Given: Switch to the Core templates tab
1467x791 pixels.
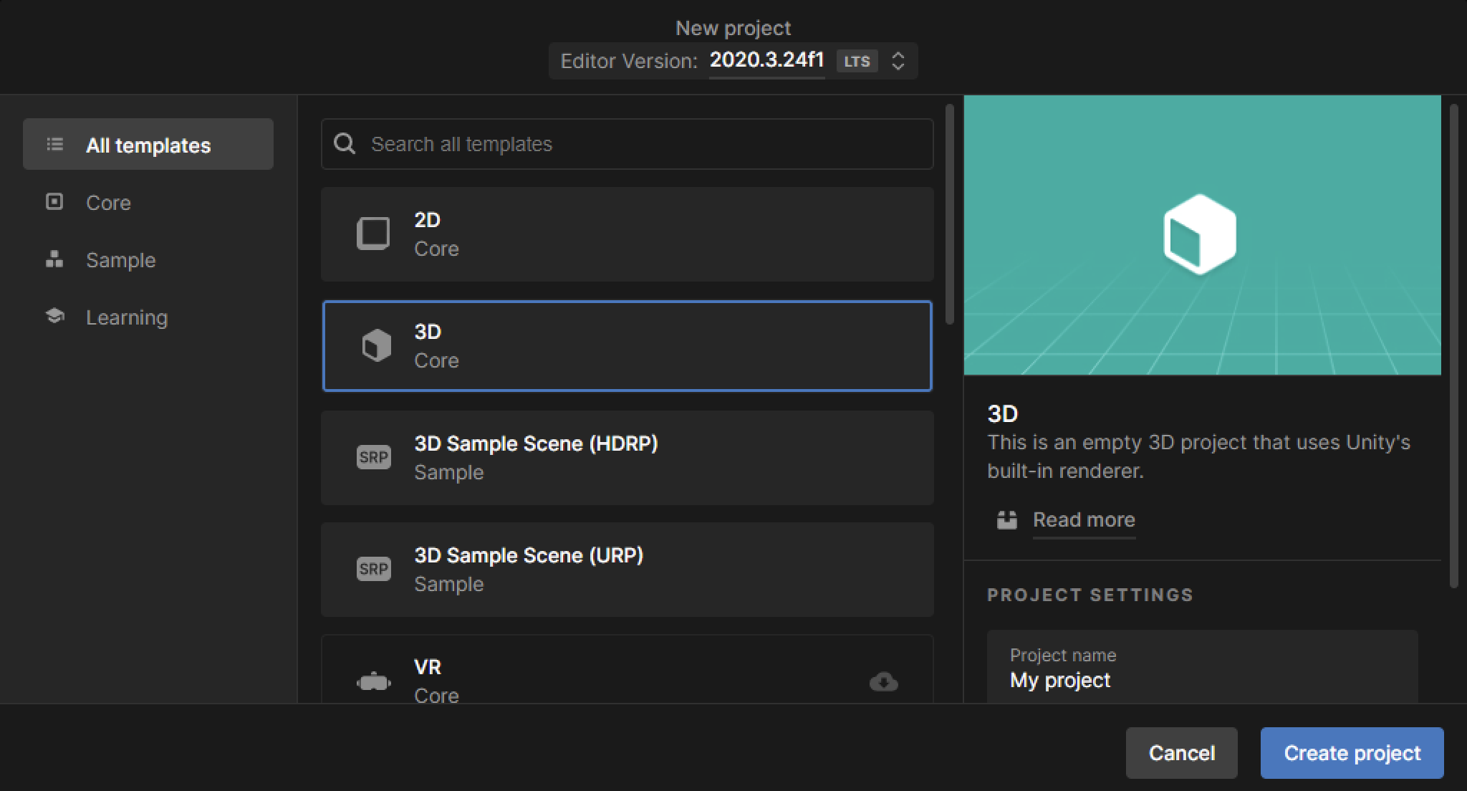Looking at the screenshot, I should point(109,203).
